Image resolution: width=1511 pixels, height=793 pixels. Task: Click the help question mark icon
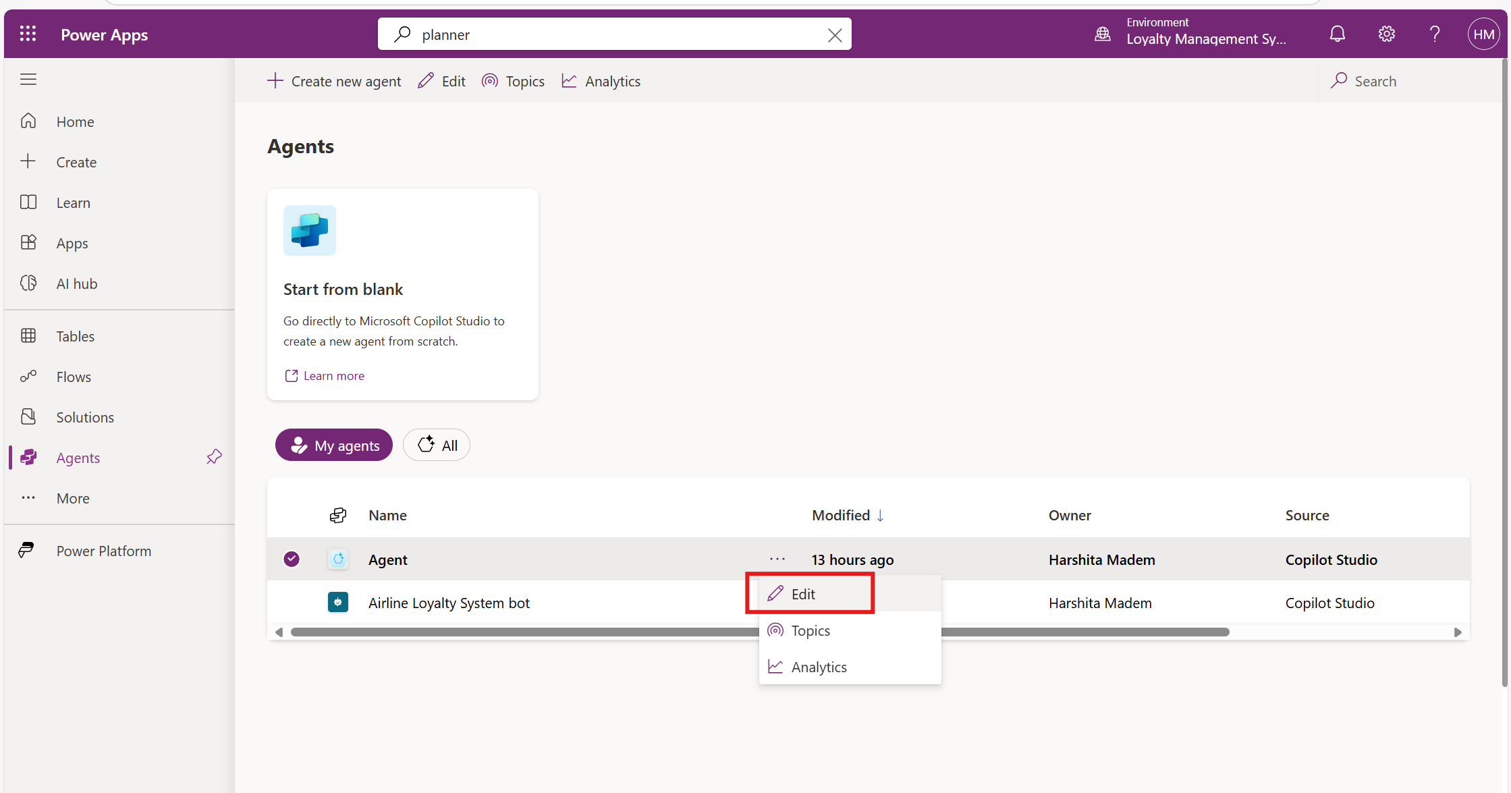coord(1435,34)
